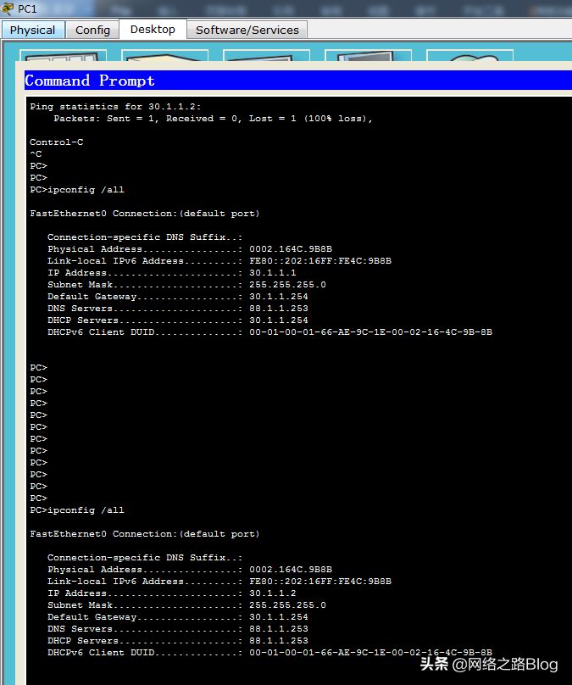Click the 'Packets: Sent = 1' statistics line
The image size is (572, 685).
213,119
